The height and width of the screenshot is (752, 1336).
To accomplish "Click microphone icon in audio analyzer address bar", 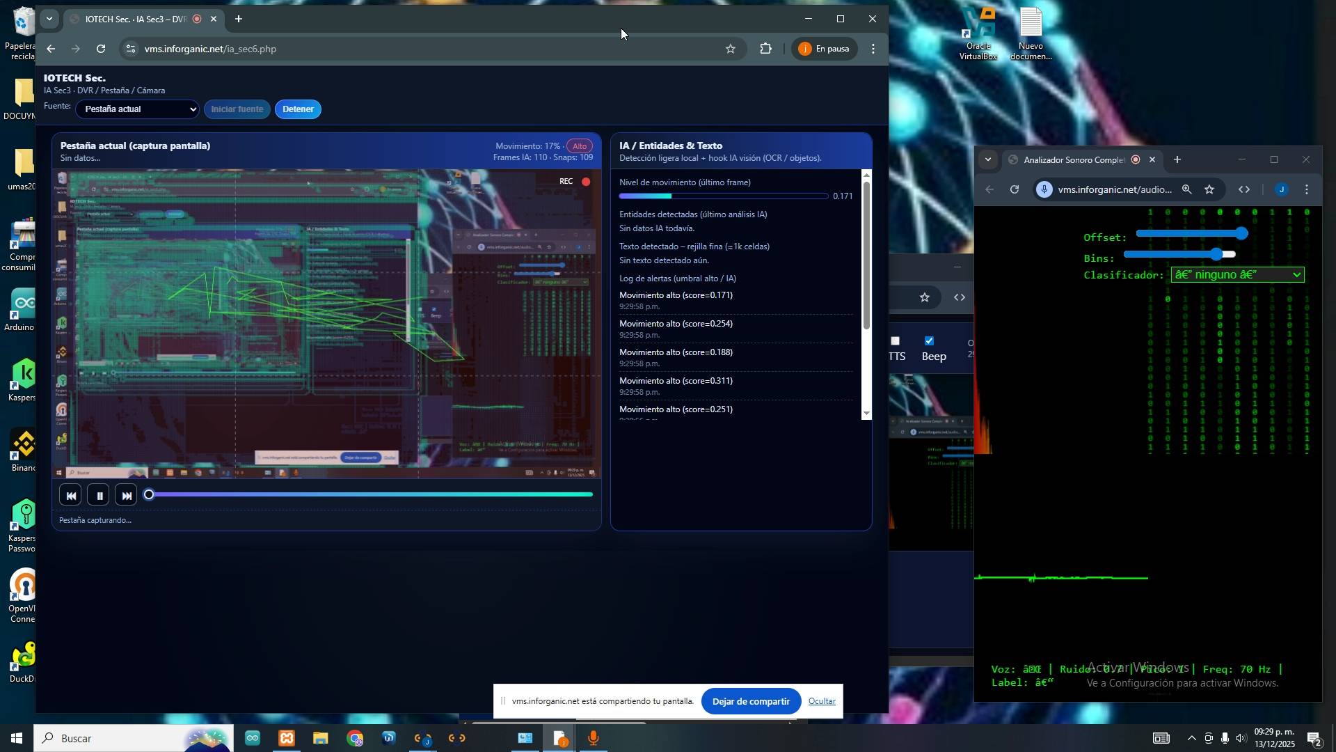I will pos(1044,189).
